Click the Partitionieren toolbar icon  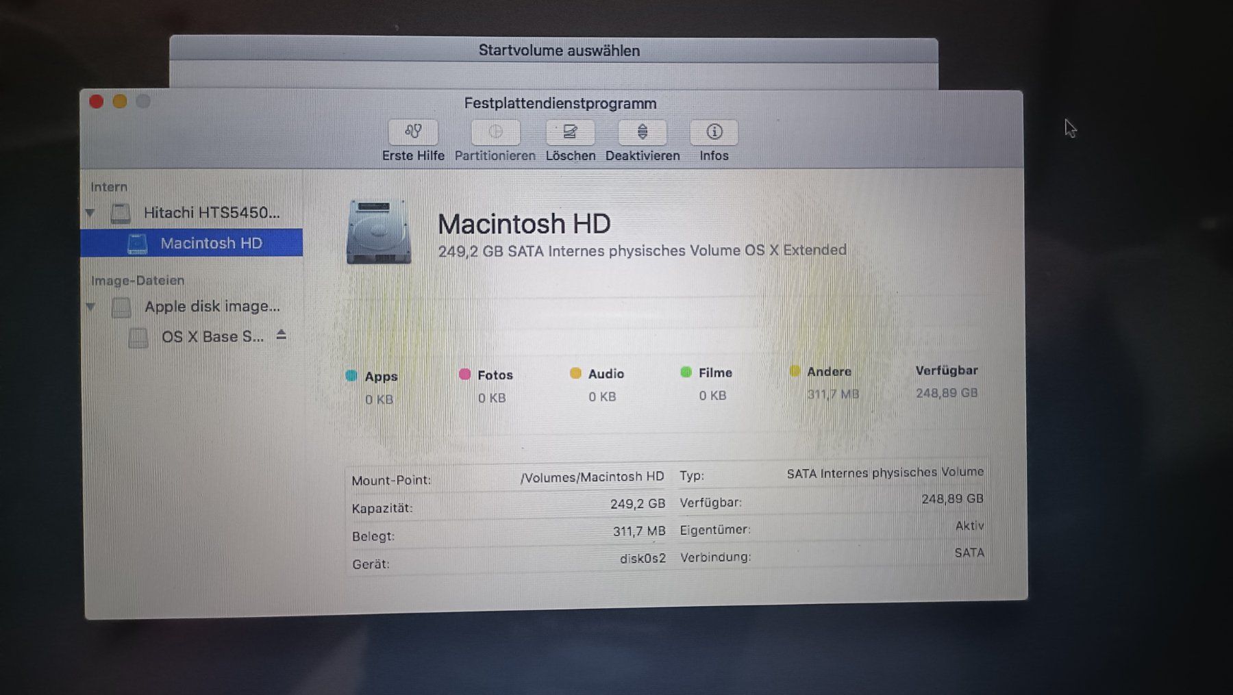[495, 131]
